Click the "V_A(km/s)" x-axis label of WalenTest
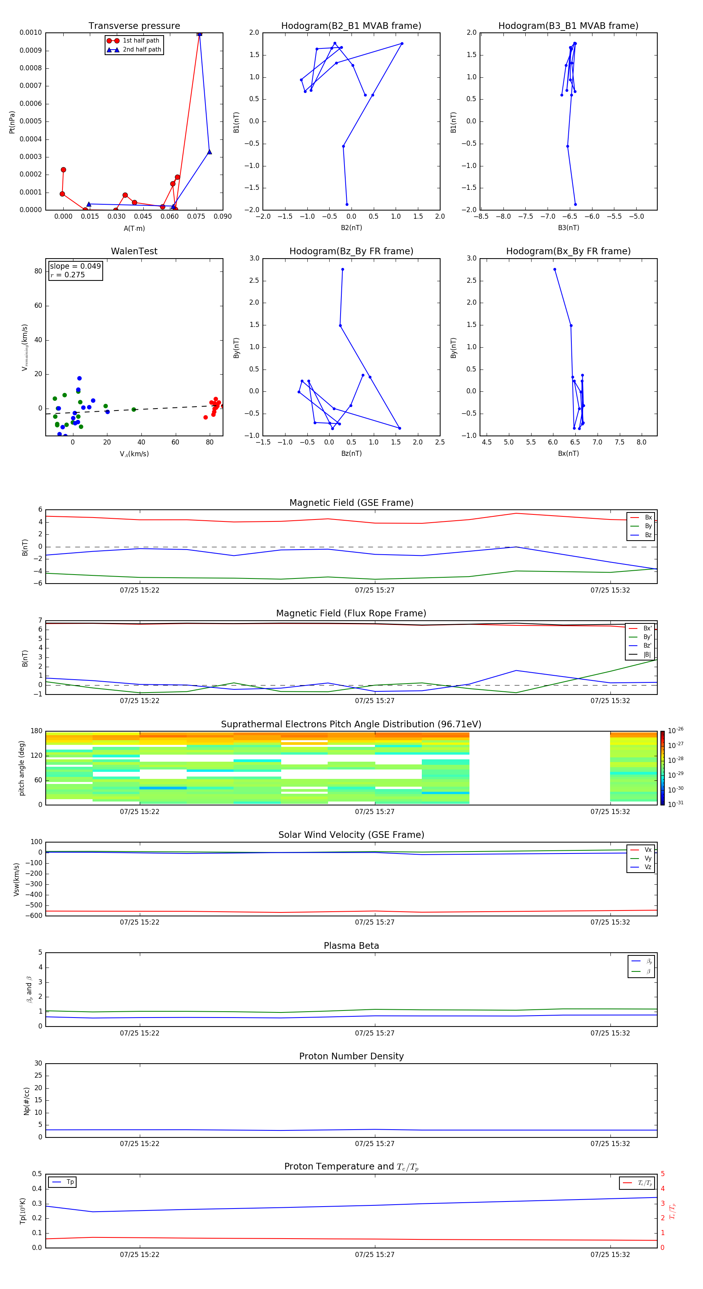This screenshot has height=1289, width=703. tap(134, 454)
